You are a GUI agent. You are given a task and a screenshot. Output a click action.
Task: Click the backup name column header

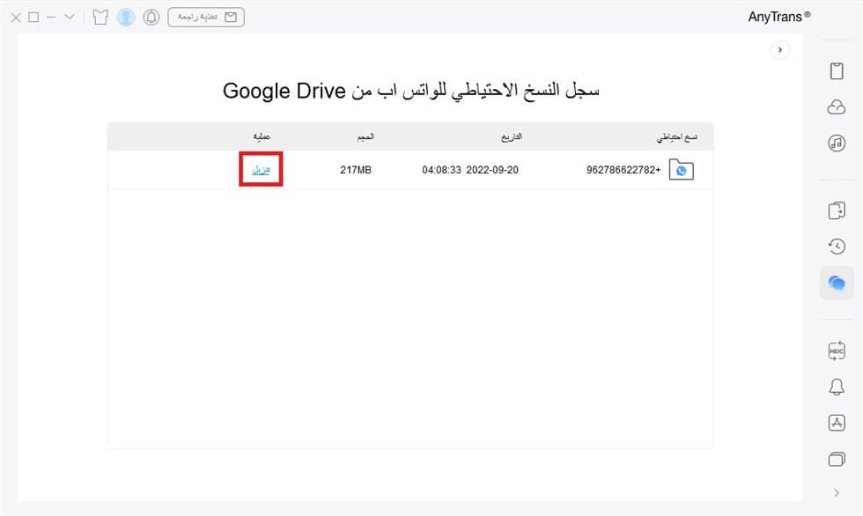(x=676, y=137)
